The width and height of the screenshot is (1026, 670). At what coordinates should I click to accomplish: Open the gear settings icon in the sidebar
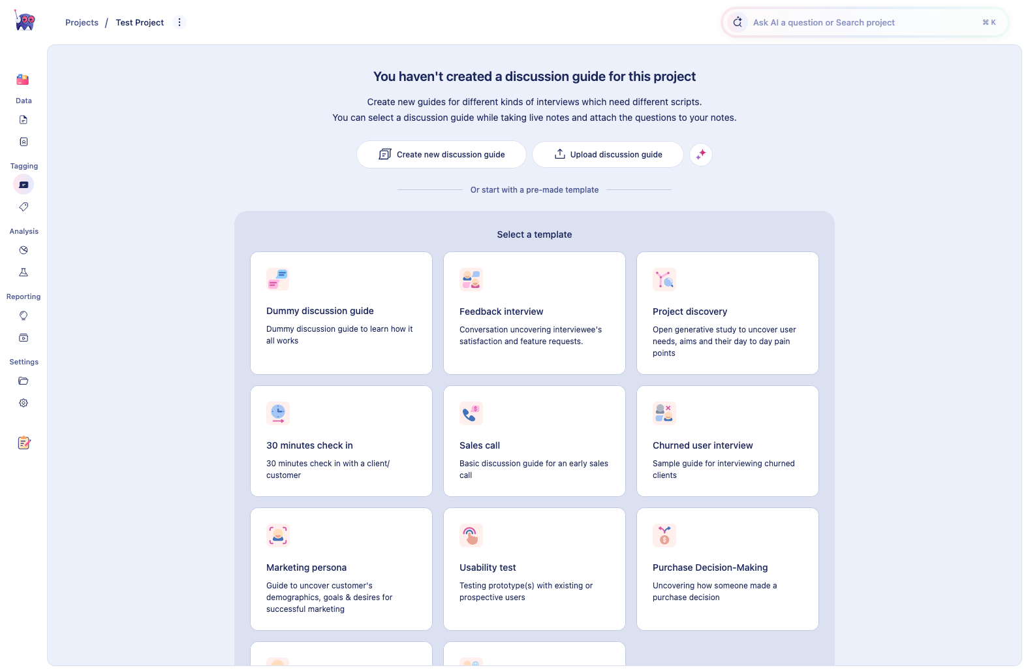point(23,403)
